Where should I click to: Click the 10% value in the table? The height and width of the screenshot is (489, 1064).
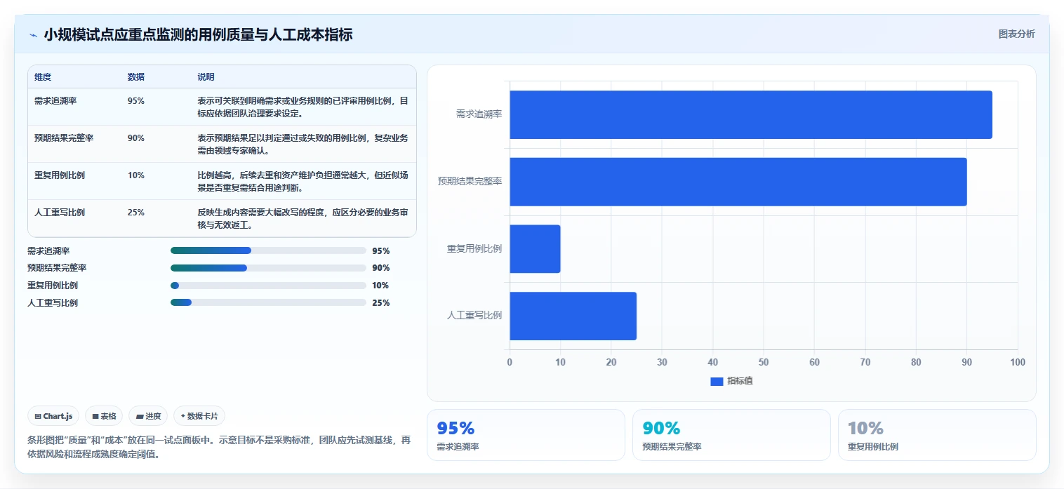click(x=136, y=175)
